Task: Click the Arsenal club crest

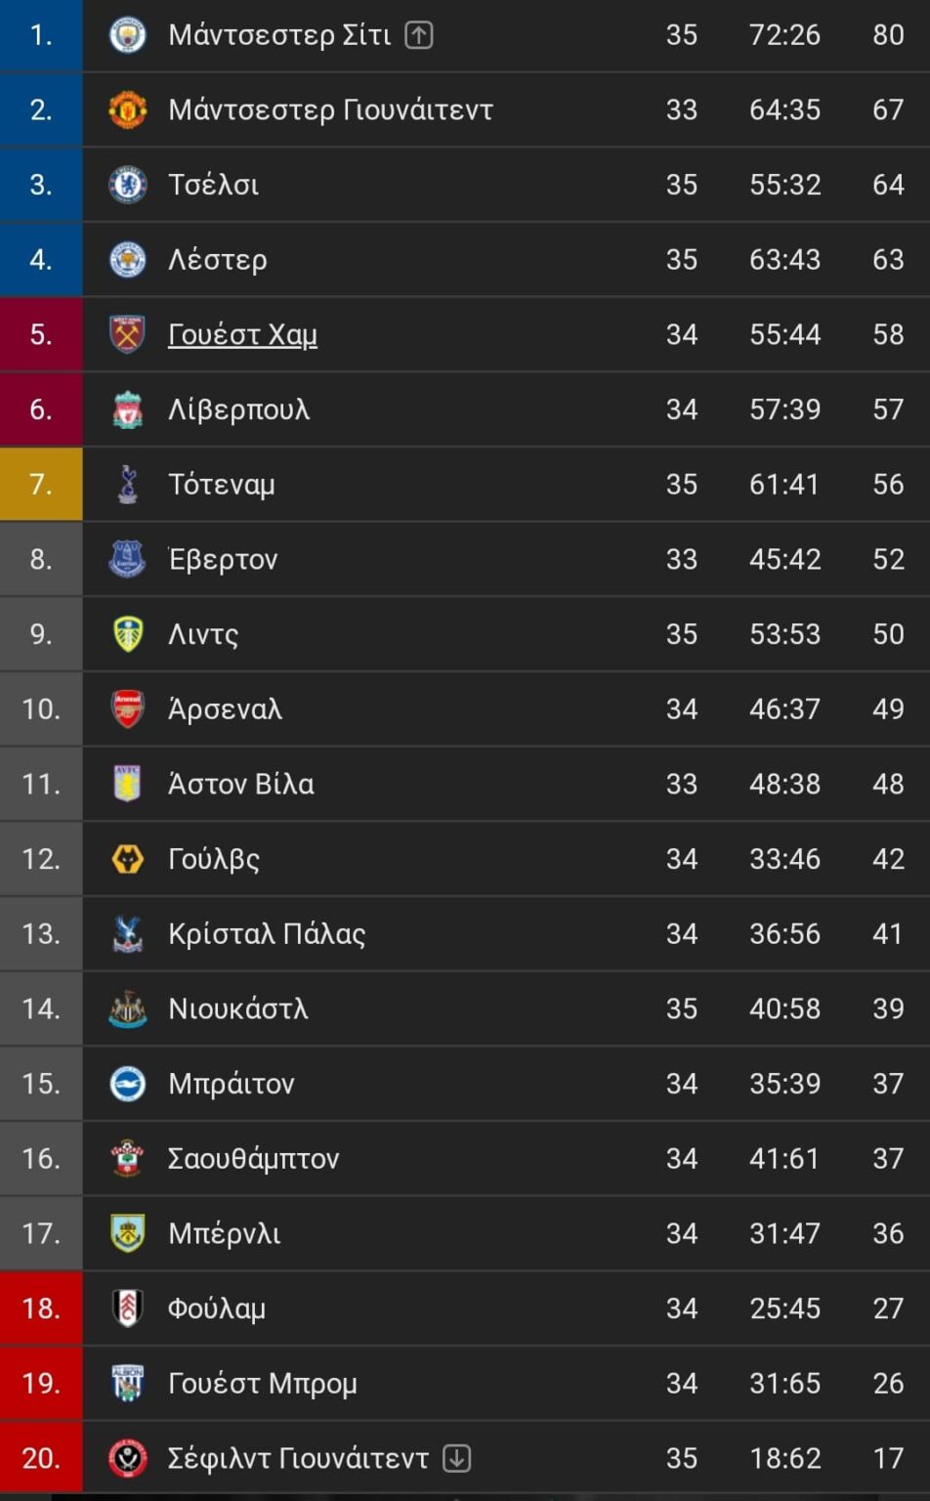Action: (x=127, y=709)
